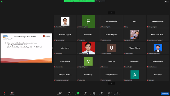The height and width of the screenshot is (96, 170).
Task: Open Breakout Rooms
Action: (94, 93)
